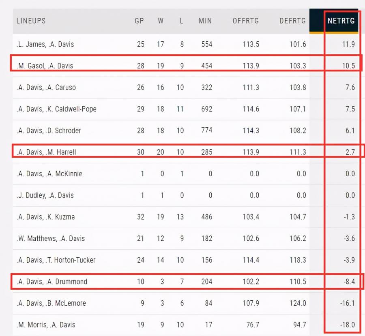The width and height of the screenshot is (365, 336).
Task: Click the LINEUPS column header
Action: click(x=31, y=21)
